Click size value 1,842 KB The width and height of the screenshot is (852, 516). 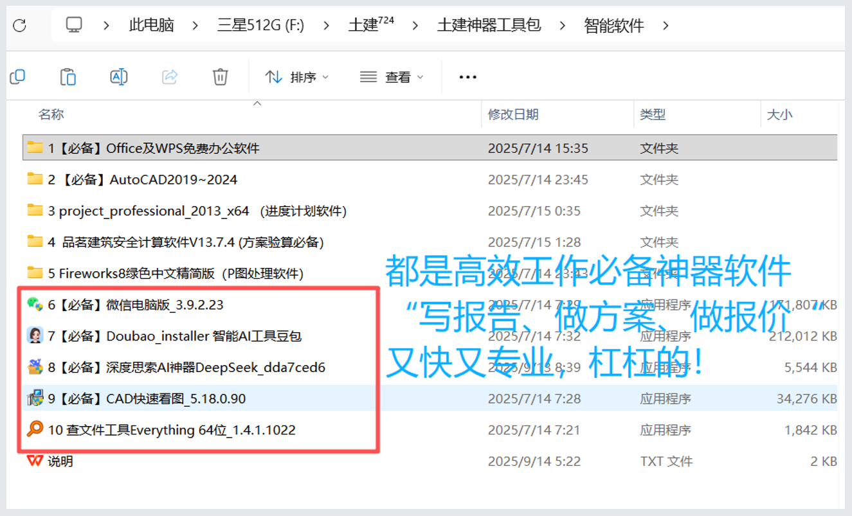tap(810, 430)
